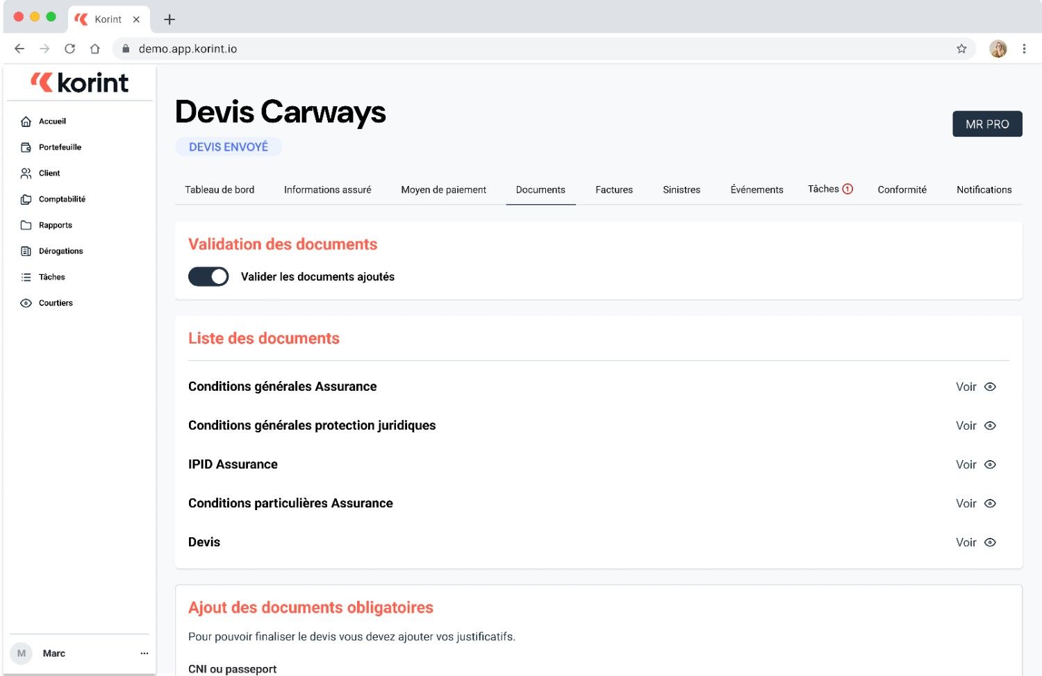
Task: Open the Tâches tab in the top tab bar
Action: pyautogui.click(x=823, y=189)
